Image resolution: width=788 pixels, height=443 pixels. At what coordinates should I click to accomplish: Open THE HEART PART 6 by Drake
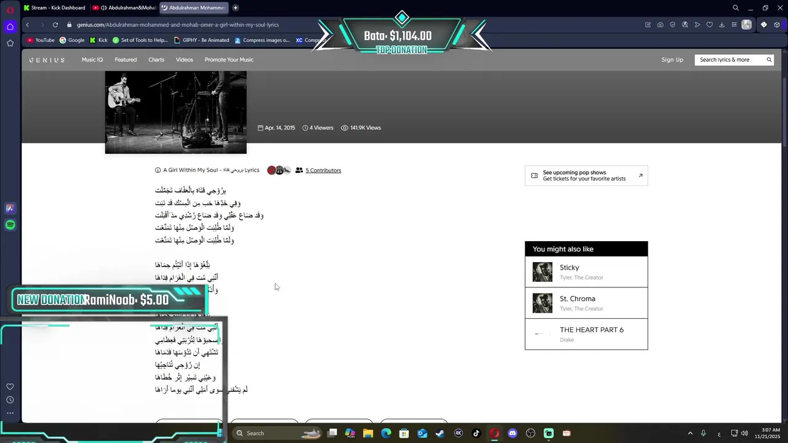[x=586, y=334]
